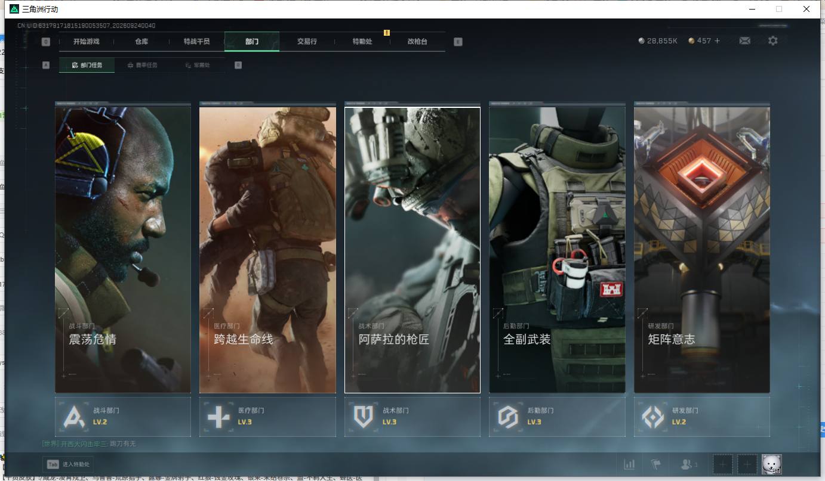Open the 矩阵意志 research mission card
Screen dimensions: 825x481
coord(702,250)
